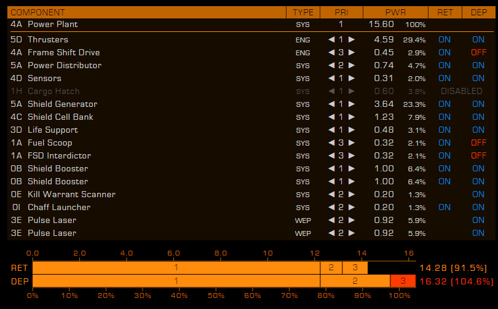This screenshot has height=309, width=498.
Task: Click priority 2 segment in RET bar
Action: point(331,268)
